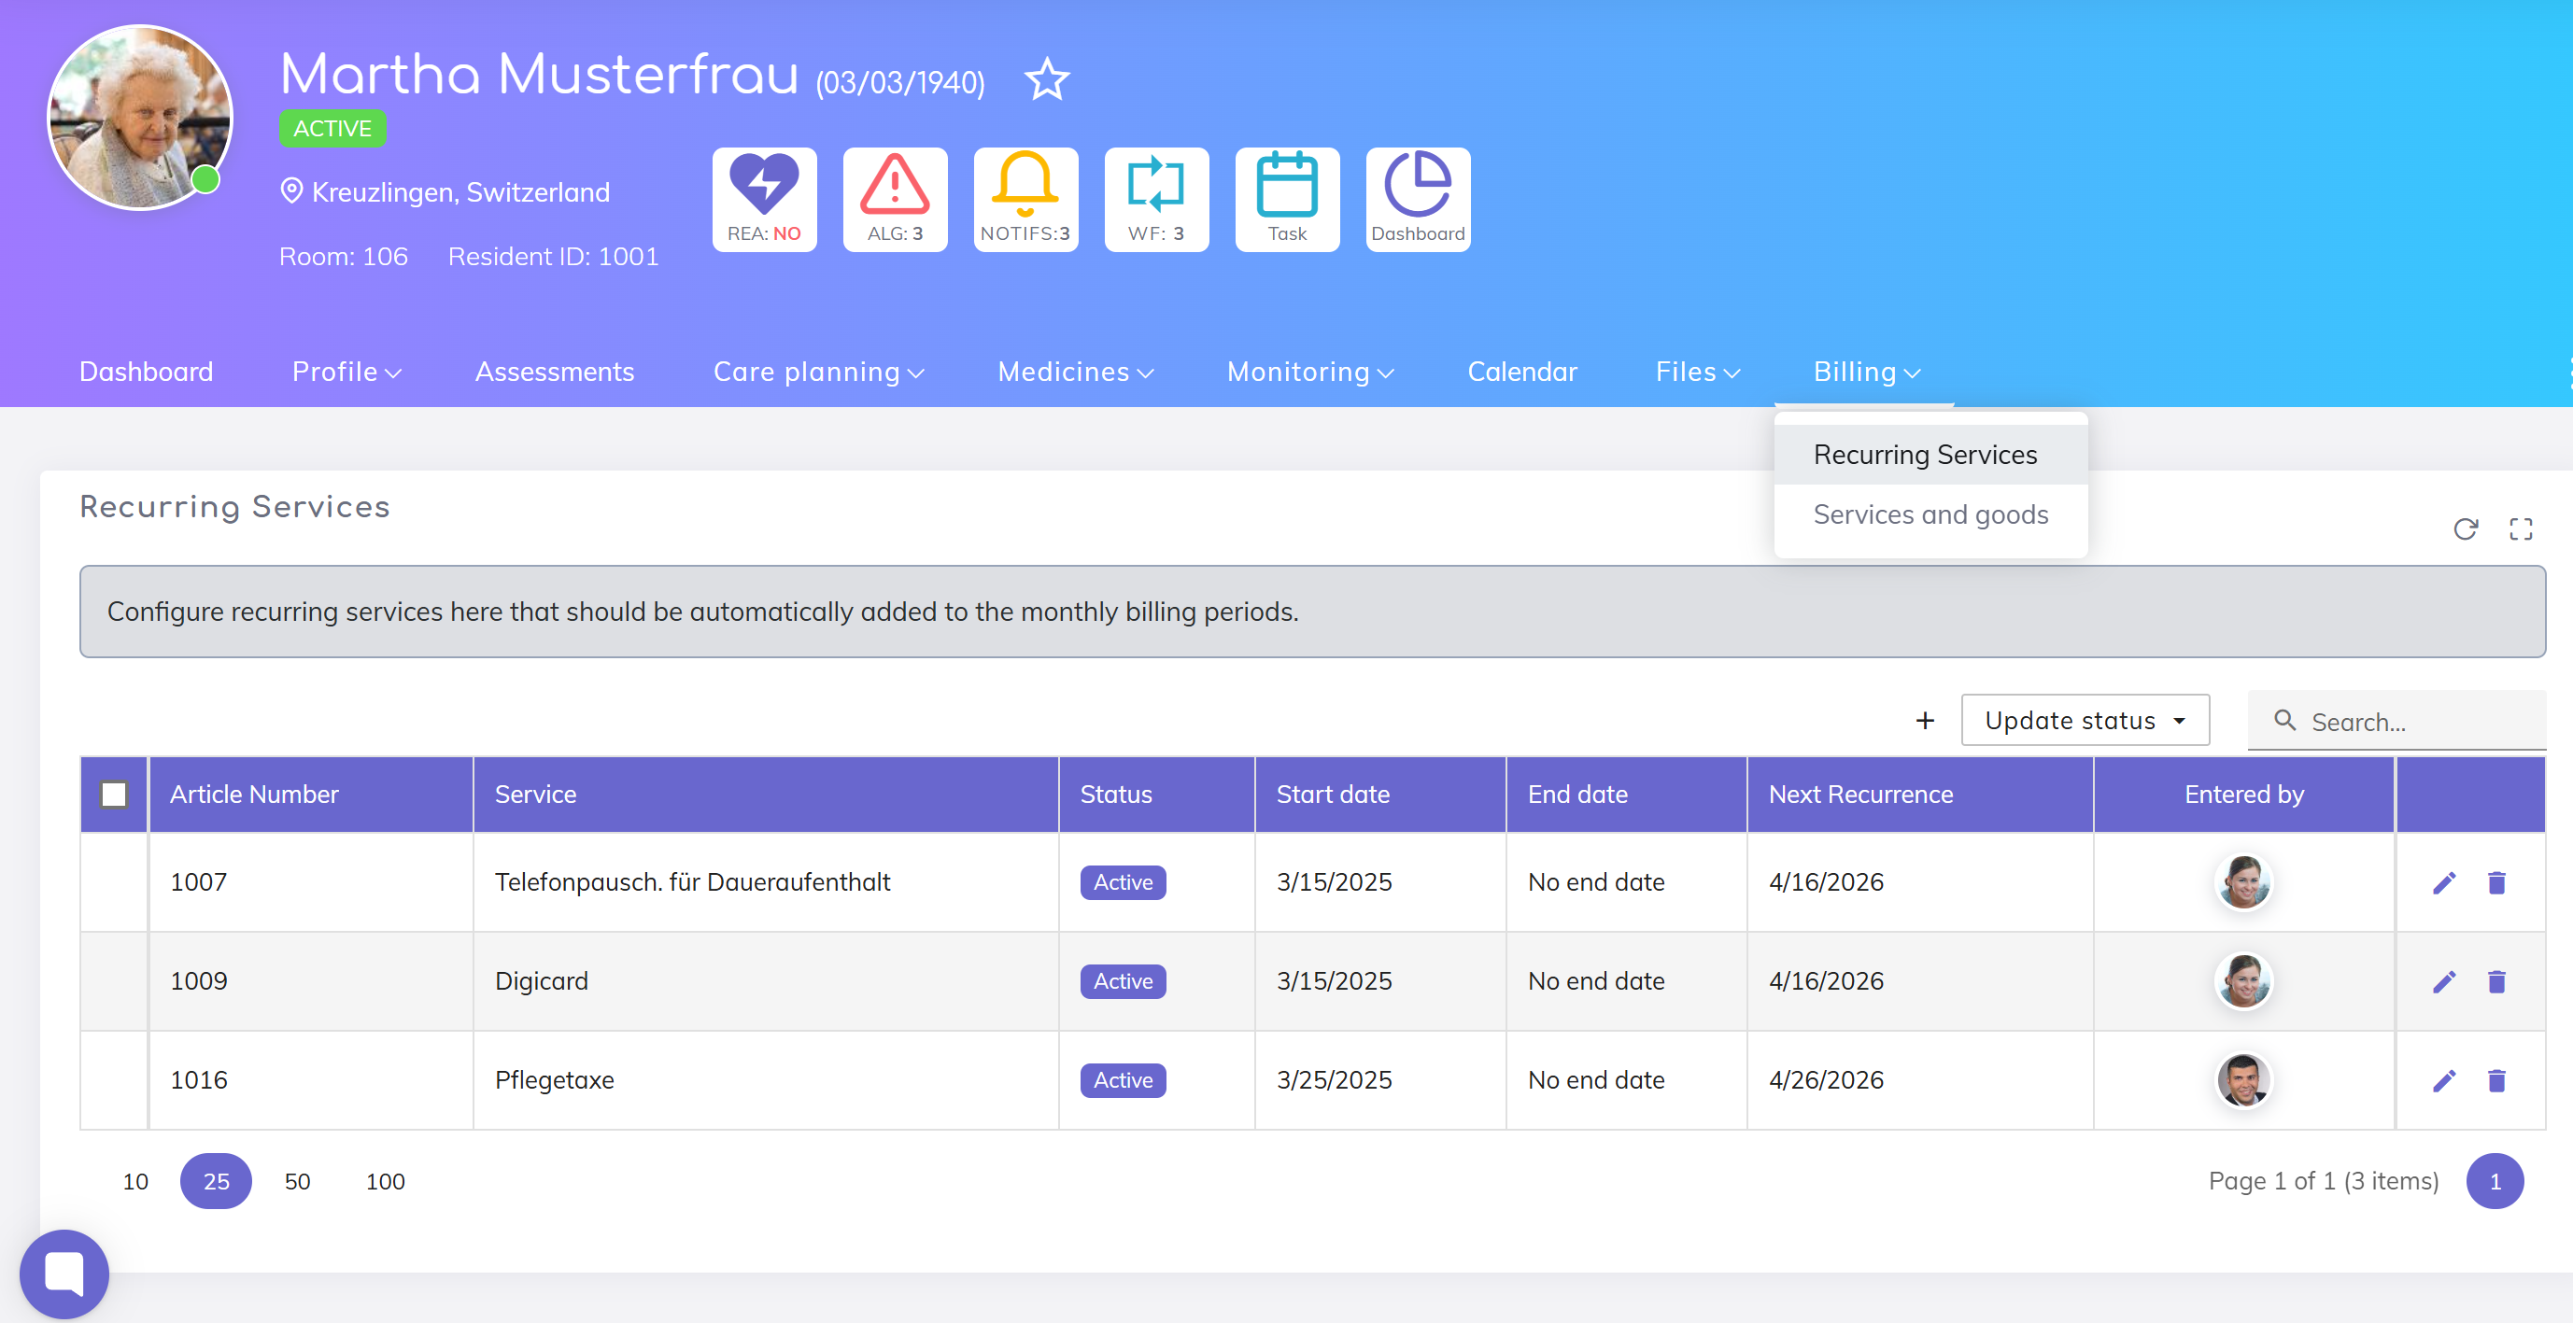2573x1323 pixels.
Task: Edit the Digicard service entry
Action: 2443,981
